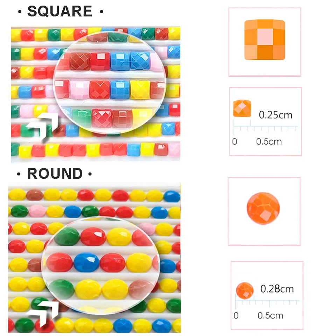The height and width of the screenshot is (336, 336).
Task: Click the ruler scale under 0.28cm
Action: click(267, 303)
